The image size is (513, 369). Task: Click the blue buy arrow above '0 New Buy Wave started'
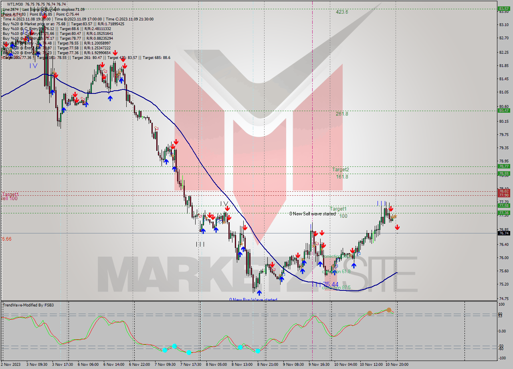[x=259, y=293]
